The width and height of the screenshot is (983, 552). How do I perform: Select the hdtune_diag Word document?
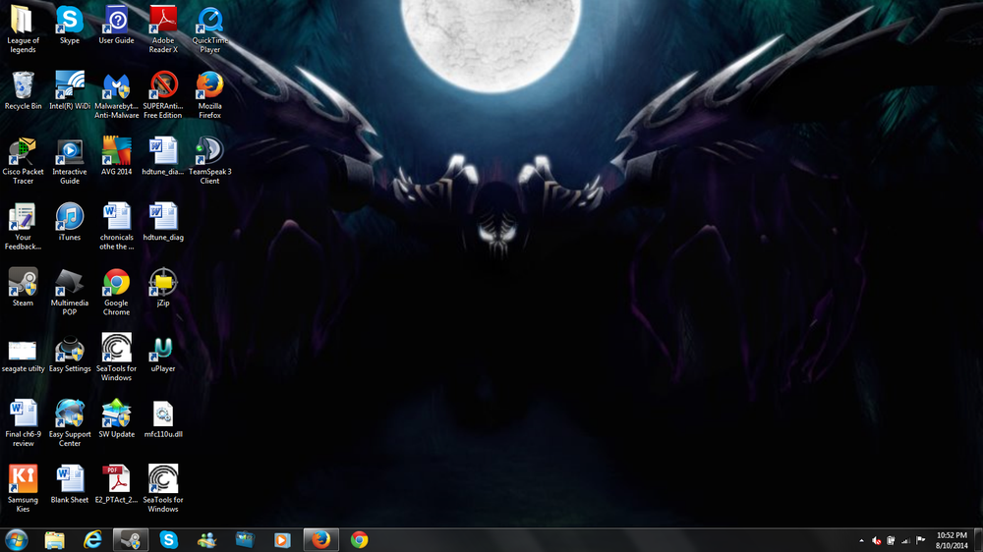click(x=163, y=222)
